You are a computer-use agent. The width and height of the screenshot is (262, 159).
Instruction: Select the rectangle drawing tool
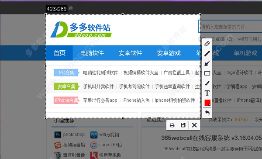[207, 73]
